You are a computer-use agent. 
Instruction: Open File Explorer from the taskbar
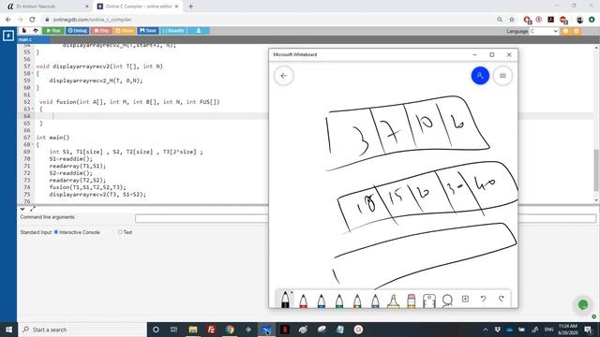(193, 330)
